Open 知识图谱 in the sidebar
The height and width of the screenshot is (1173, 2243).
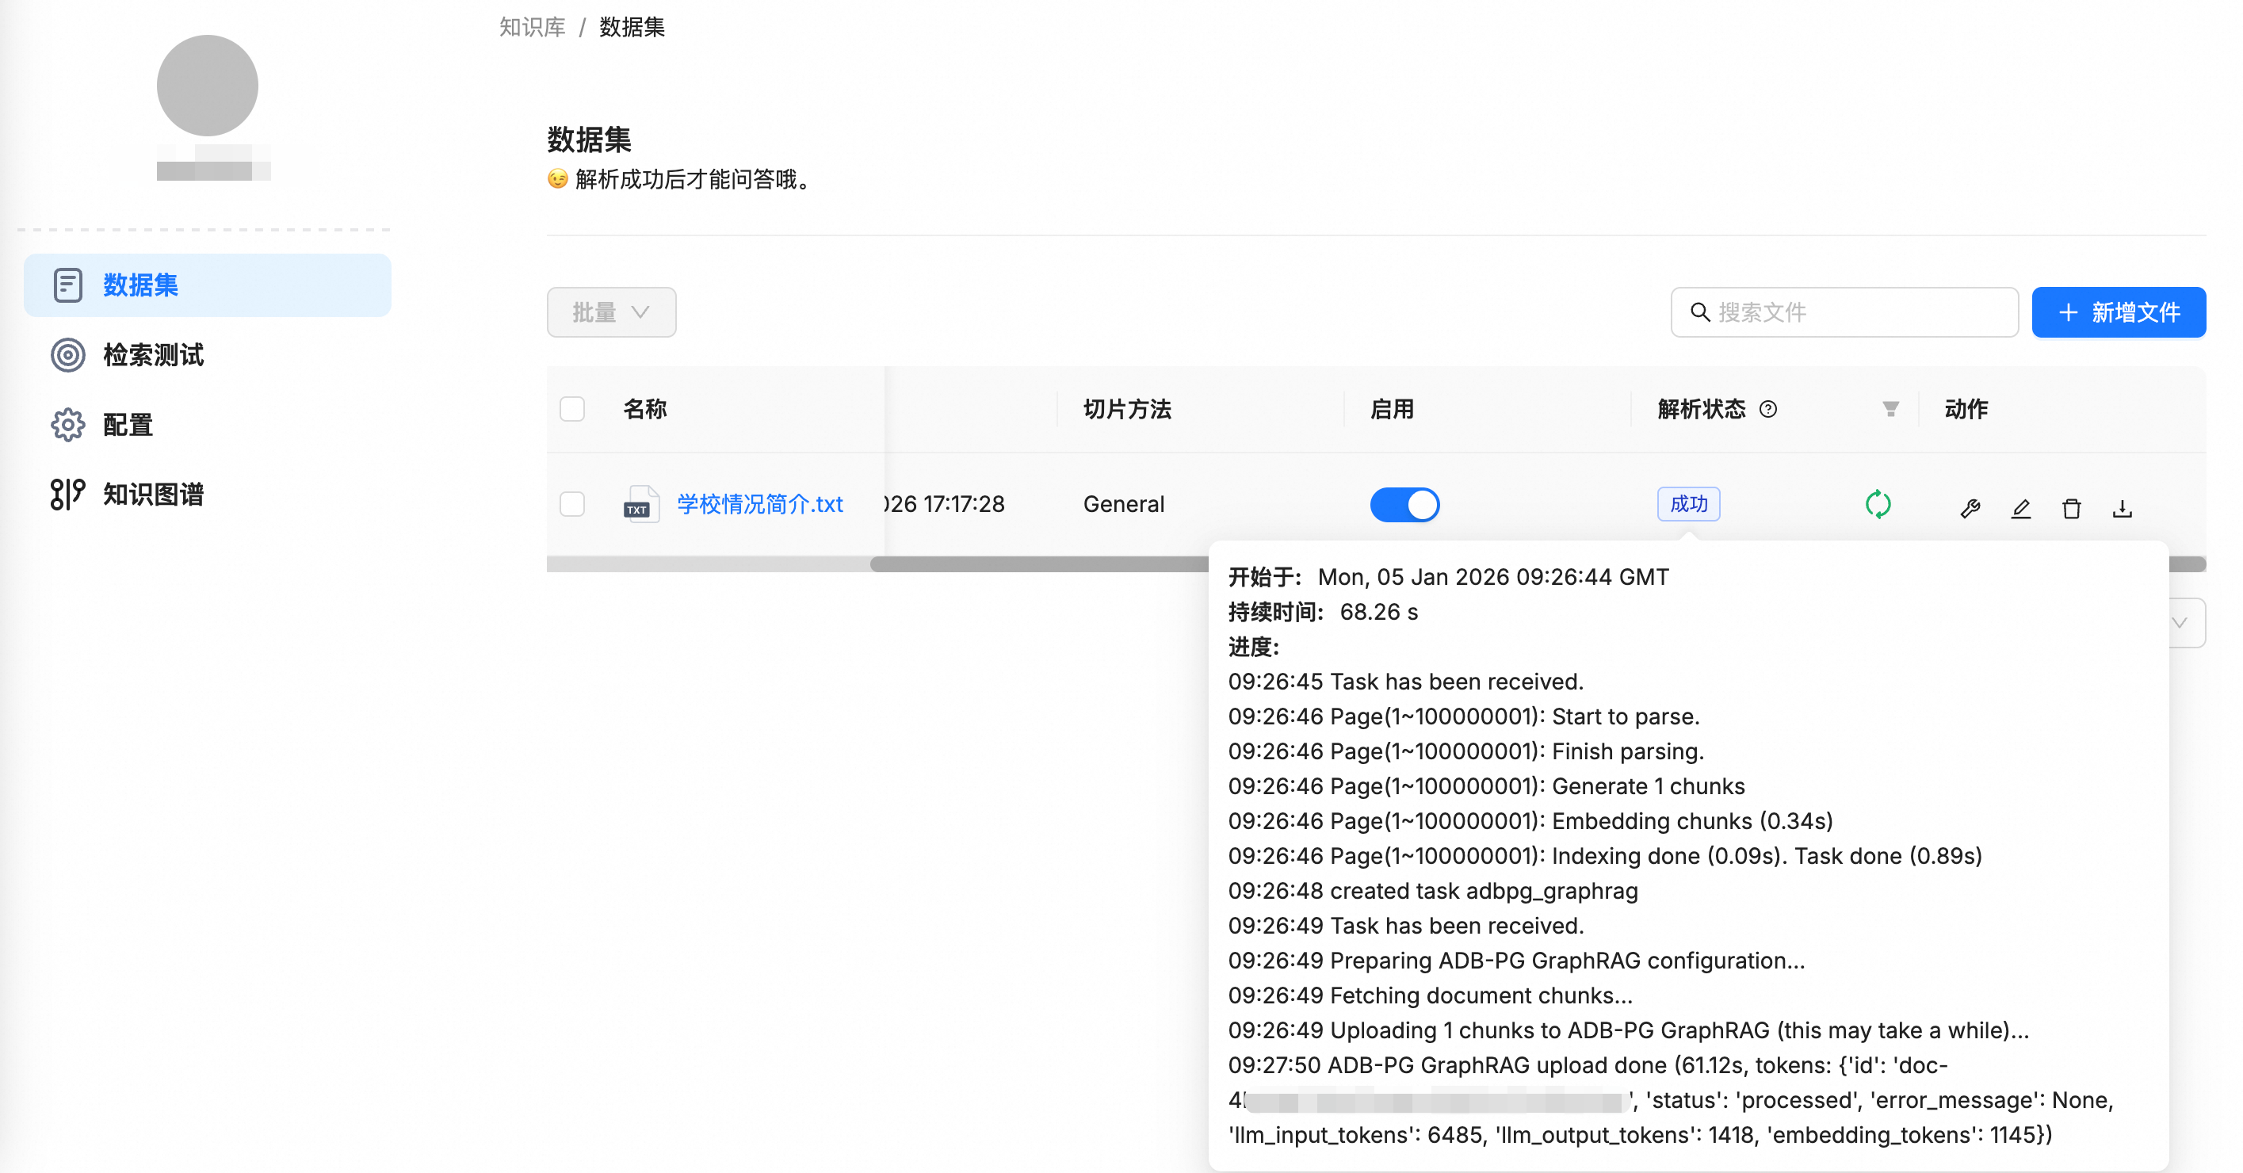coord(152,495)
